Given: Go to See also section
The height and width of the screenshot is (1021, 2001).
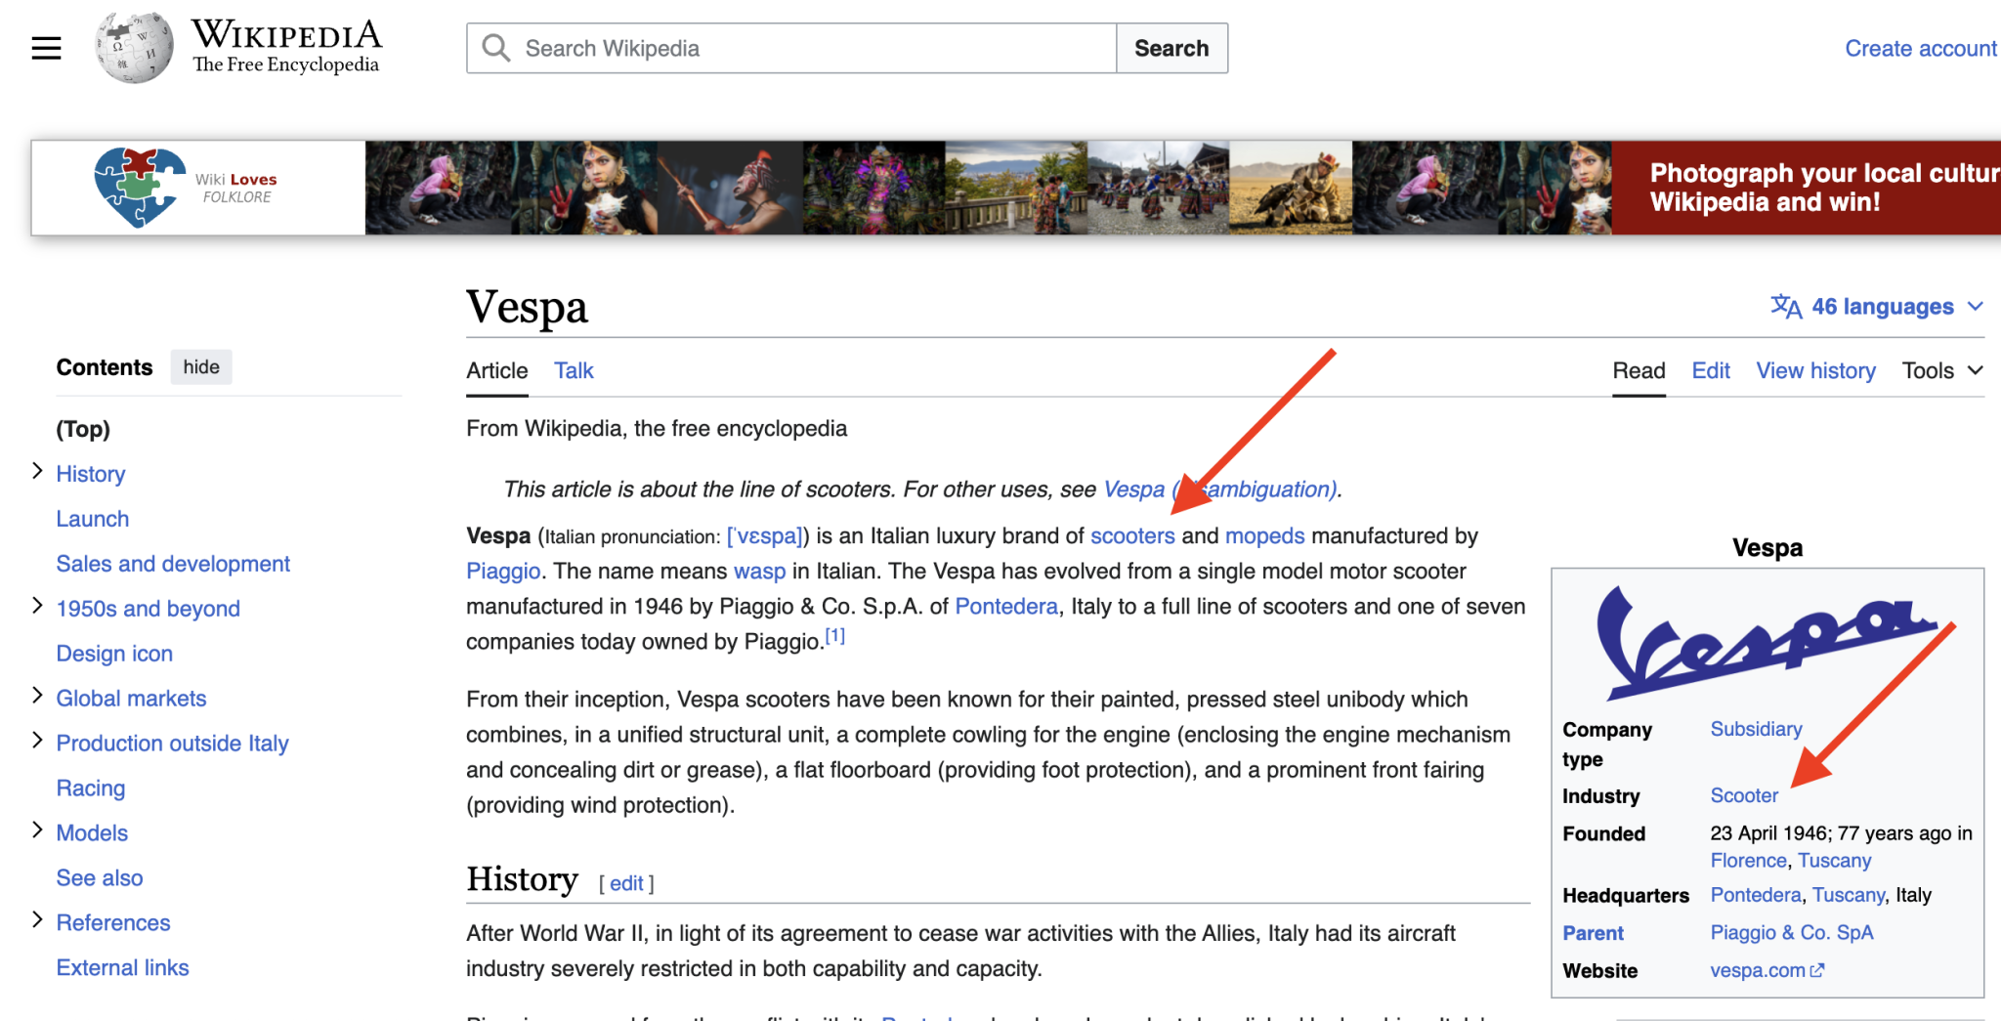Looking at the screenshot, I should tap(100, 878).
